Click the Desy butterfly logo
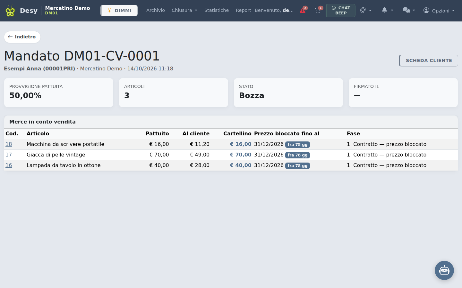The image size is (462, 288). pos(10,11)
